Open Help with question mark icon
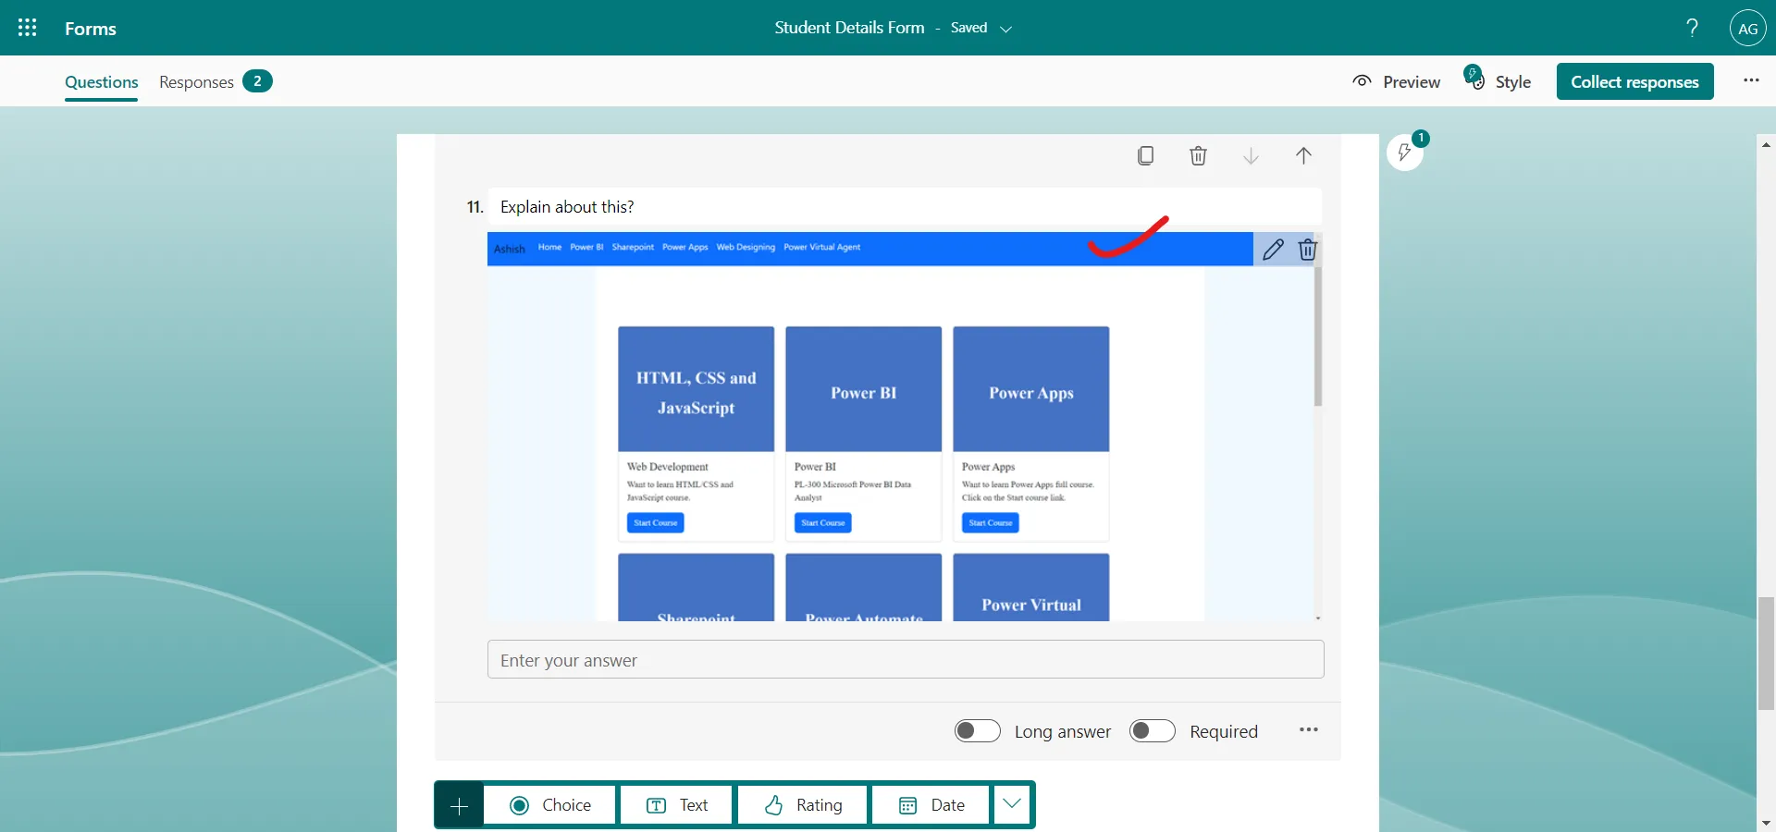The height and width of the screenshot is (832, 1776). pos(1691,28)
